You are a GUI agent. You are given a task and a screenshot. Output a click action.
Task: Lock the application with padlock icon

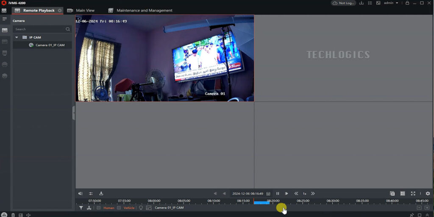click(407, 3)
